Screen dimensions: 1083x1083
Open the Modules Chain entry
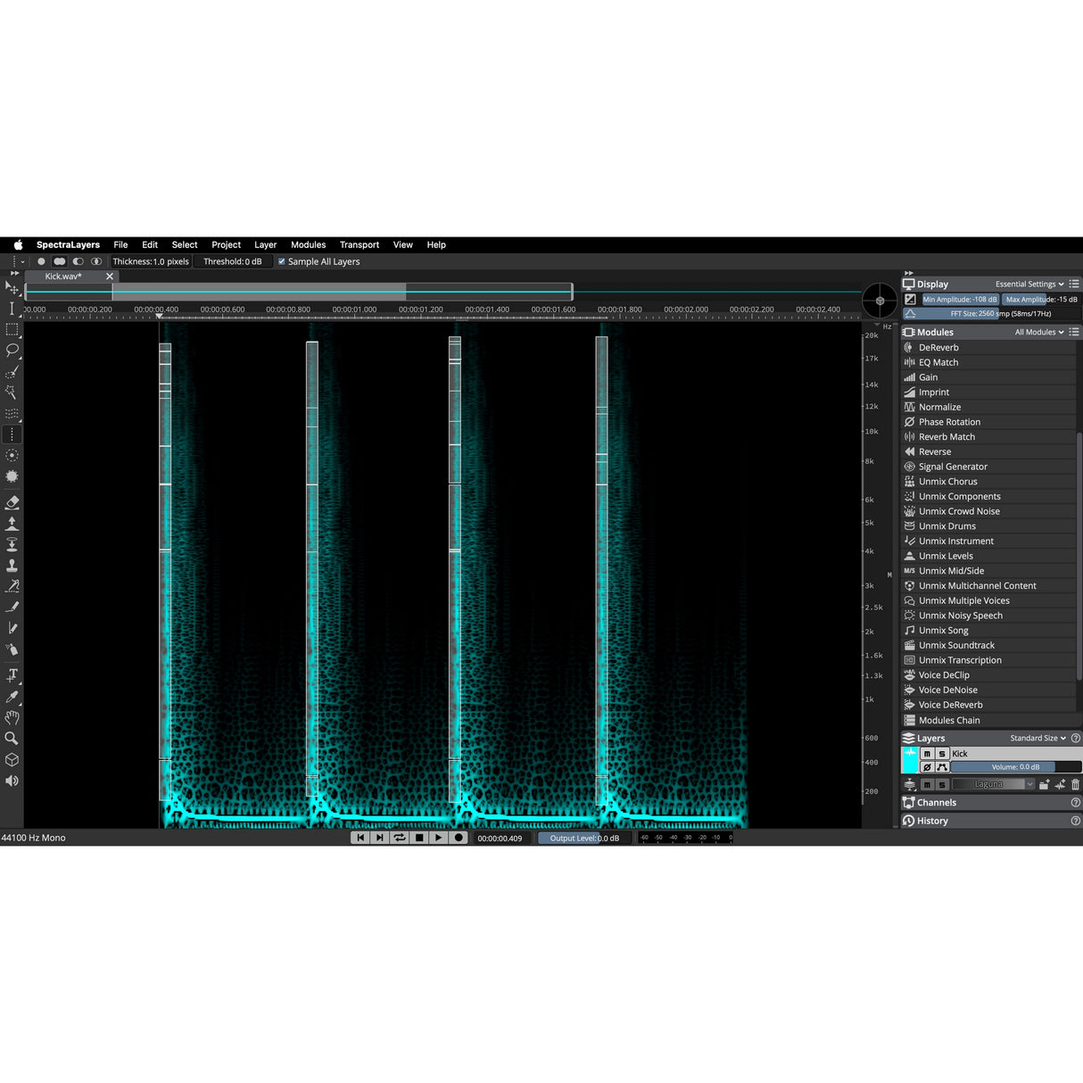[x=949, y=720]
